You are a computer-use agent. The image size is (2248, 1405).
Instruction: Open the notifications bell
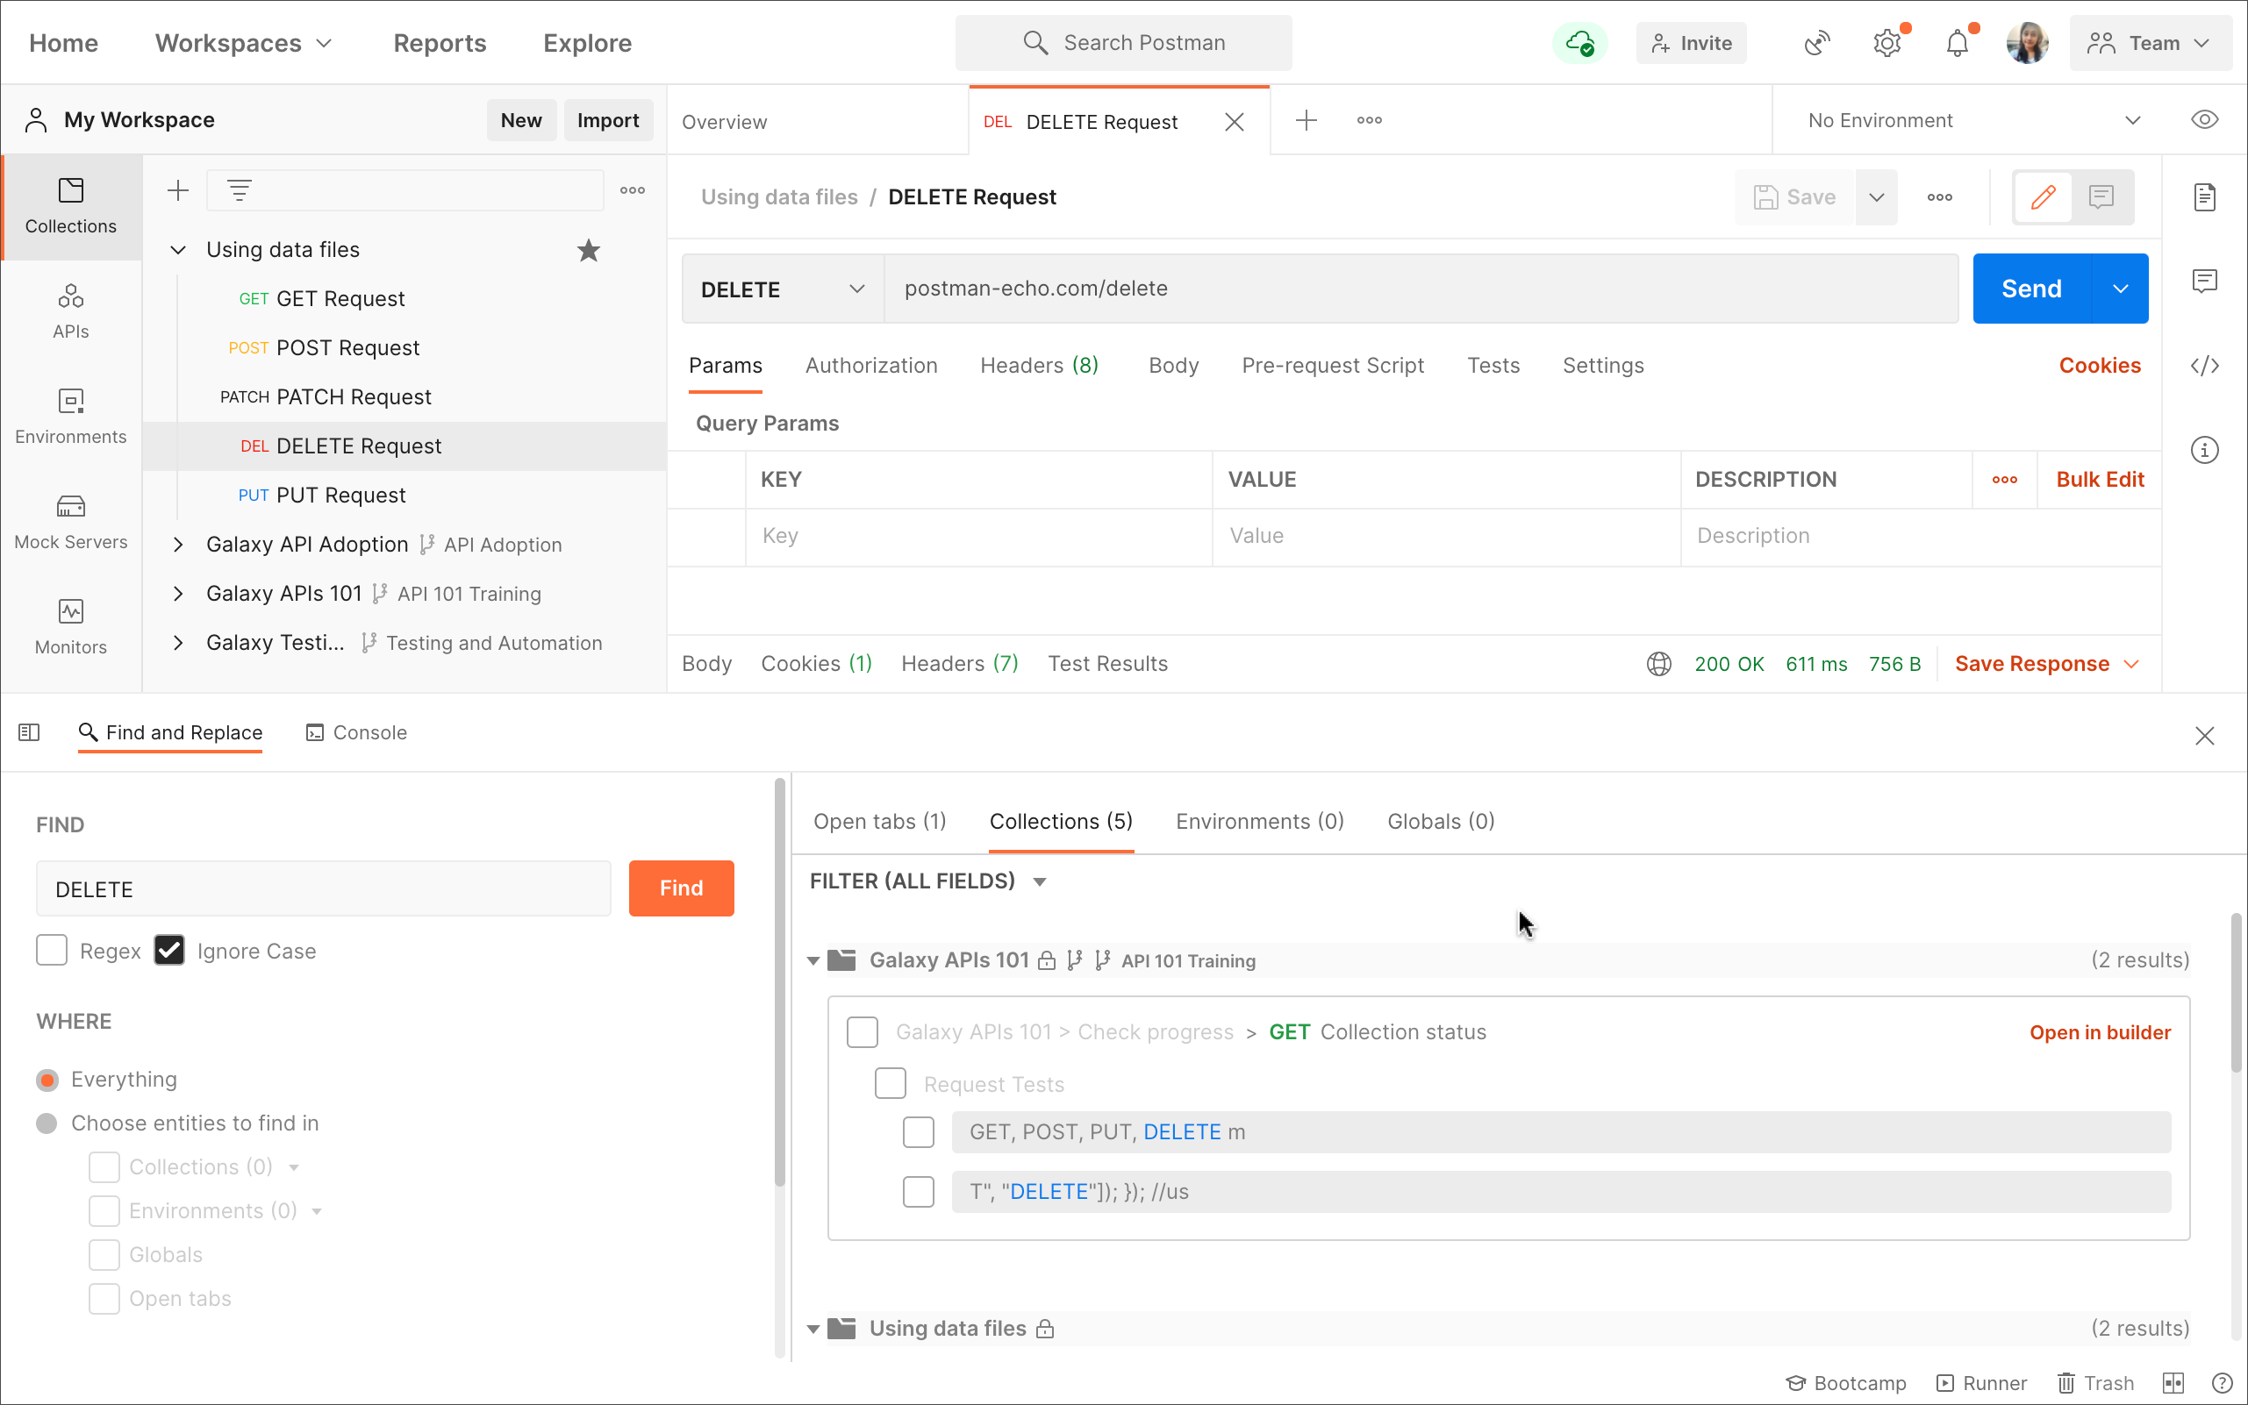(1957, 43)
